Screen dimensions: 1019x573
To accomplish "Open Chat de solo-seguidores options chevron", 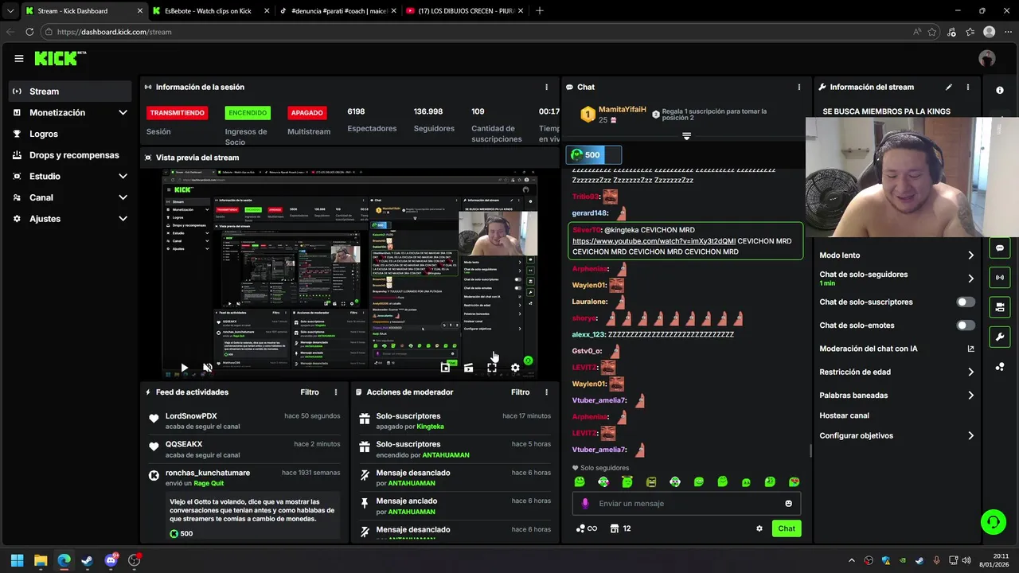I will click(x=970, y=279).
